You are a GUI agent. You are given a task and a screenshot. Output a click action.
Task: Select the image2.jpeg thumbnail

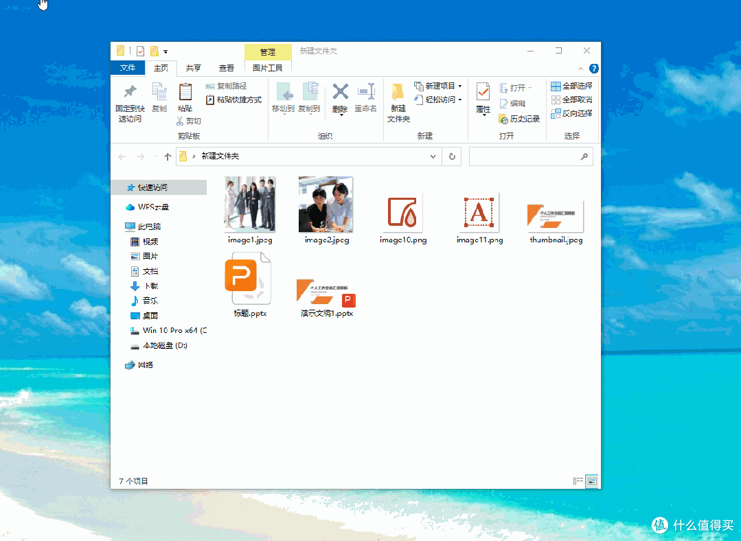tap(326, 204)
